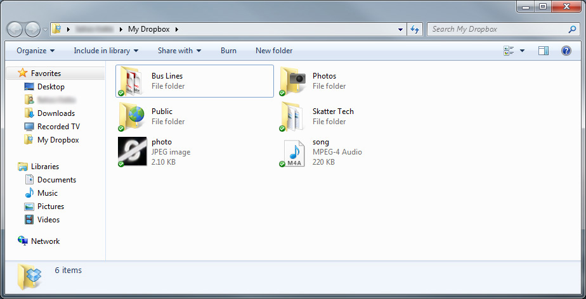Click the Pictures library icon
The image size is (586, 299).
click(29, 207)
